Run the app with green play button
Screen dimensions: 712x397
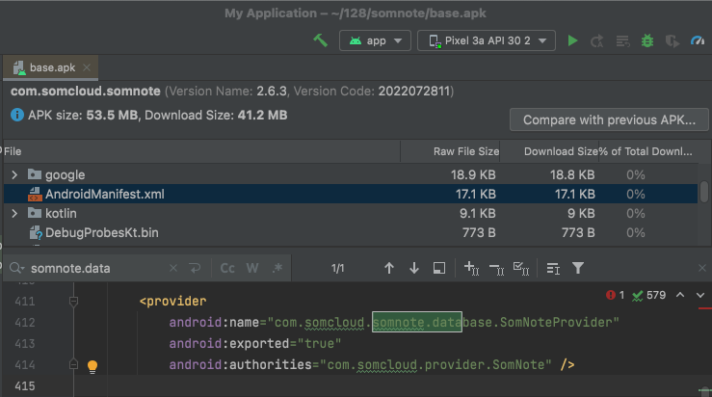[x=573, y=41]
